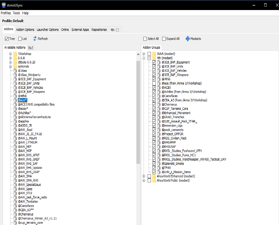Check the Select All checkbox

tap(145, 39)
